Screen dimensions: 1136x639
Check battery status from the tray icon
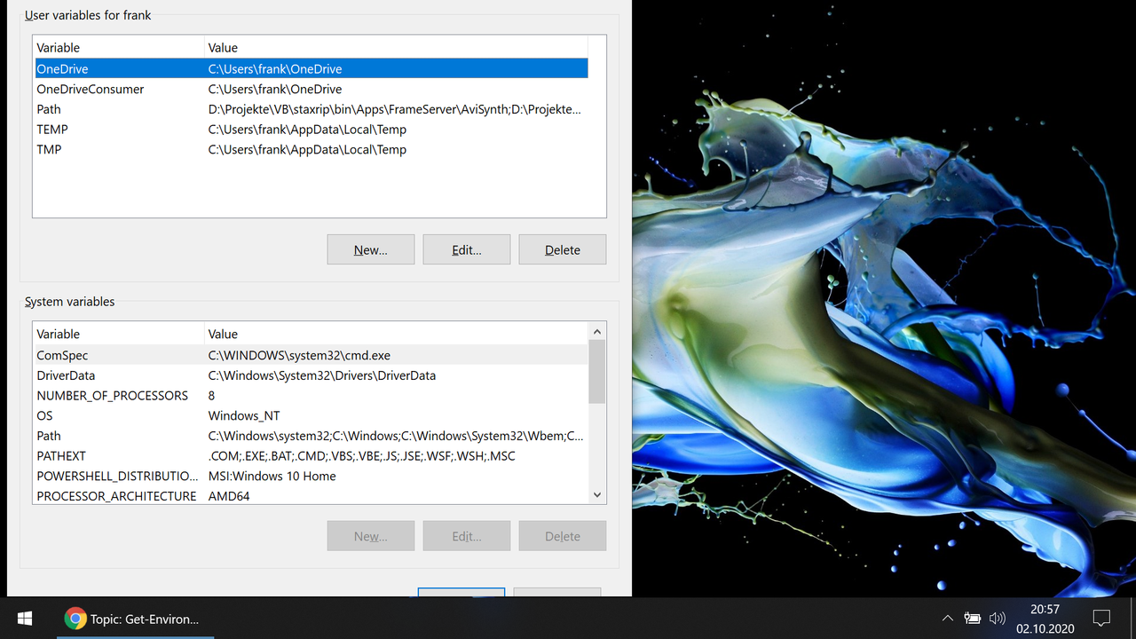click(x=973, y=618)
